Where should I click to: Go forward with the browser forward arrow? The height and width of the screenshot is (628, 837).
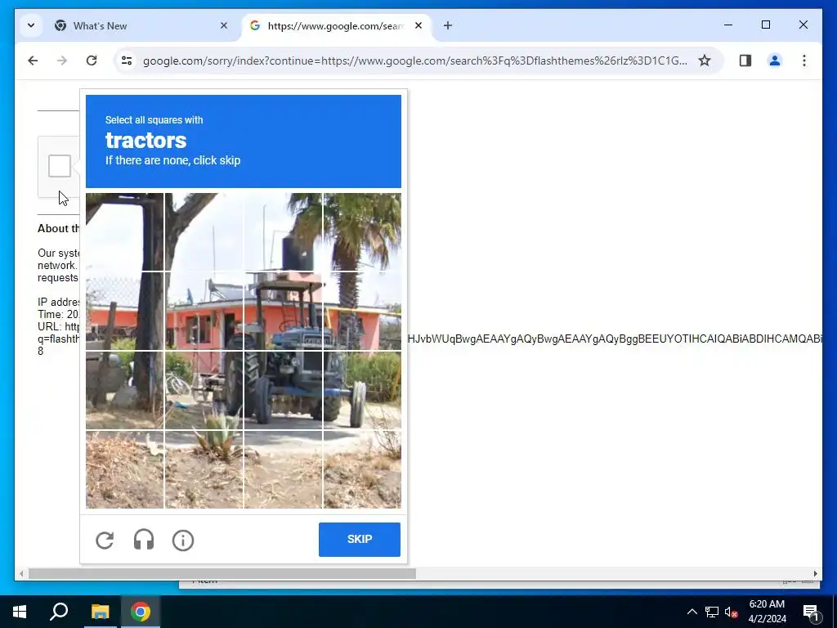[62, 61]
